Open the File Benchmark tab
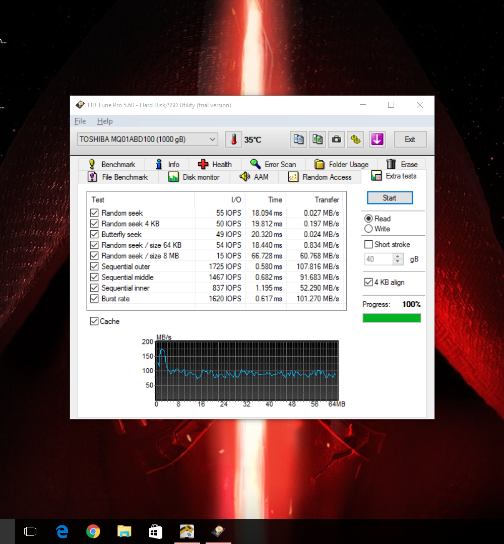Screen dimensions: 504x544 tap(118, 177)
